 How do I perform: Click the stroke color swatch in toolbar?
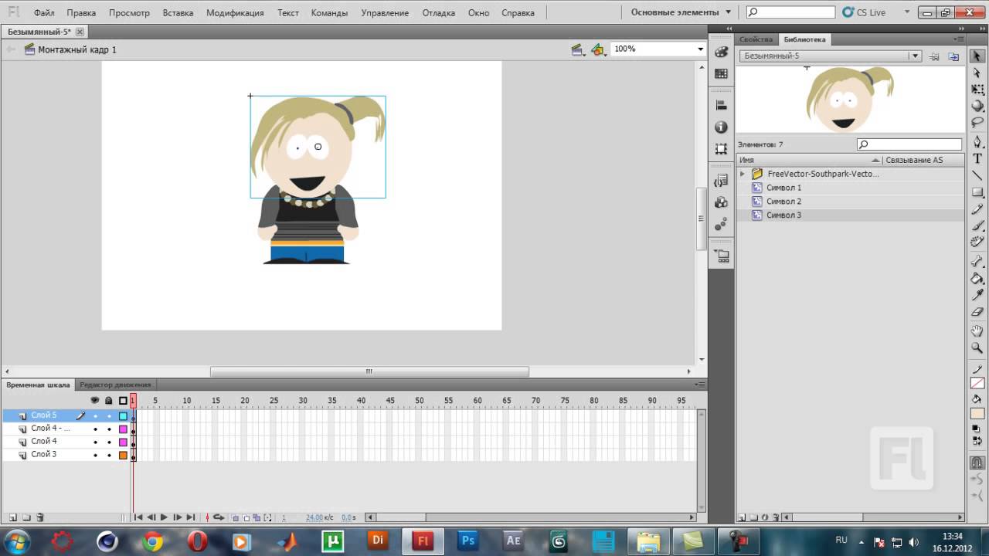(x=977, y=384)
